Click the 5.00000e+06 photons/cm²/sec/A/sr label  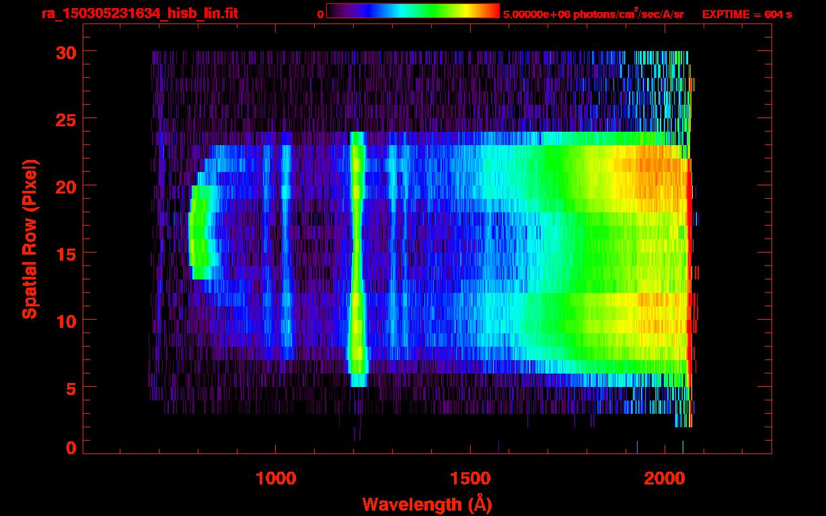593,14
